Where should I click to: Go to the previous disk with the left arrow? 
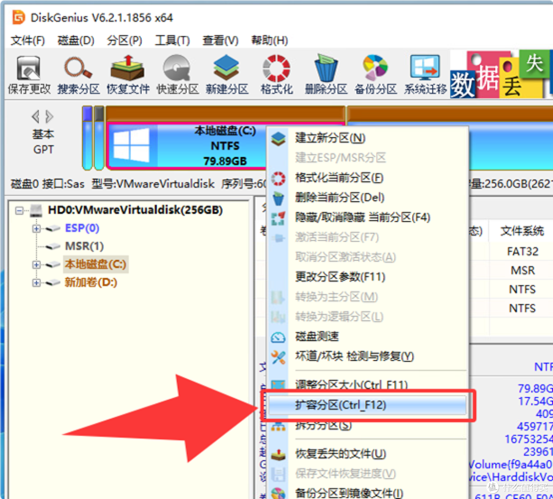point(36,116)
